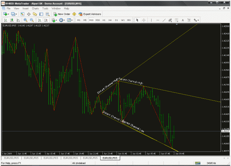Screen dimensions: 231x166
Task: Select the Horizontal Line tool
Action: point(157,20)
